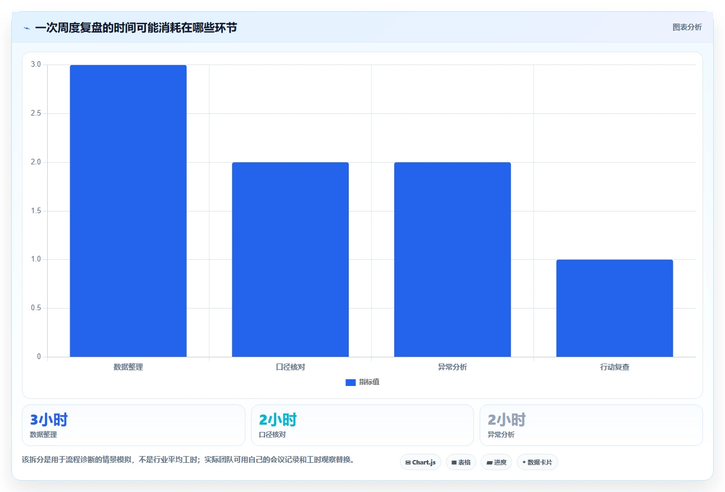This screenshot has height=492, width=725.
Task: Click the 行动复查 x-axis label
Action: click(615, 367)
